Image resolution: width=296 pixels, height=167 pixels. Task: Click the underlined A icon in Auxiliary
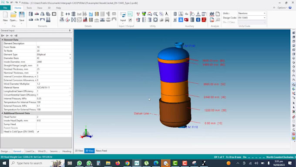(x=198, y=14)
